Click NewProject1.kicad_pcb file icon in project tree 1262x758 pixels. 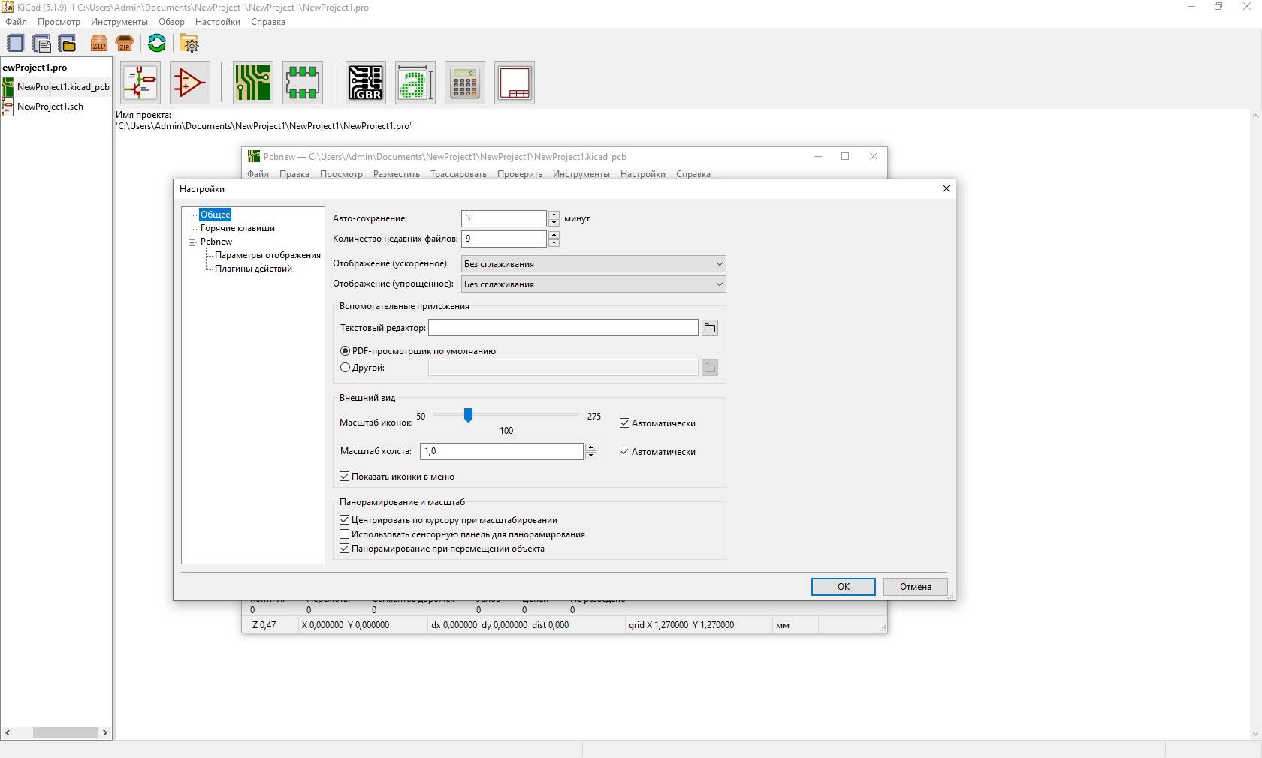[8, 87]
